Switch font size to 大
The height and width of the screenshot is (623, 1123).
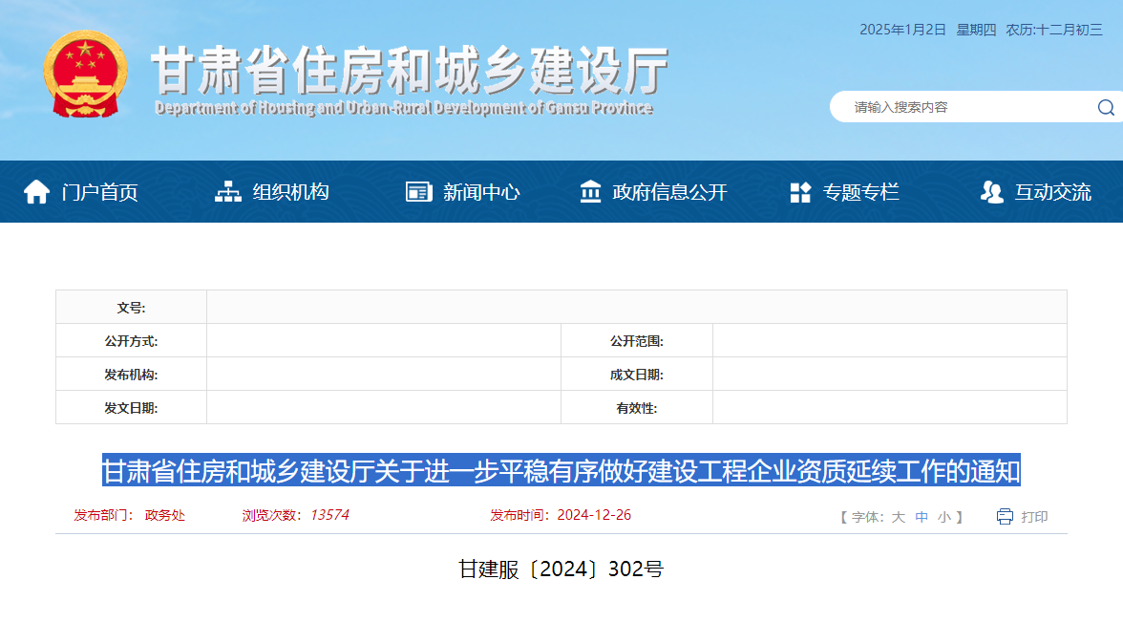(x=901, y=515)
